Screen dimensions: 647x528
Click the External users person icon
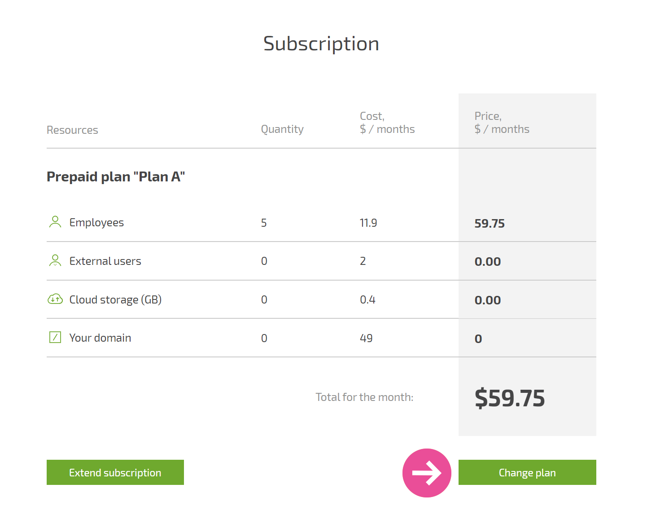[x=55, y=260]
